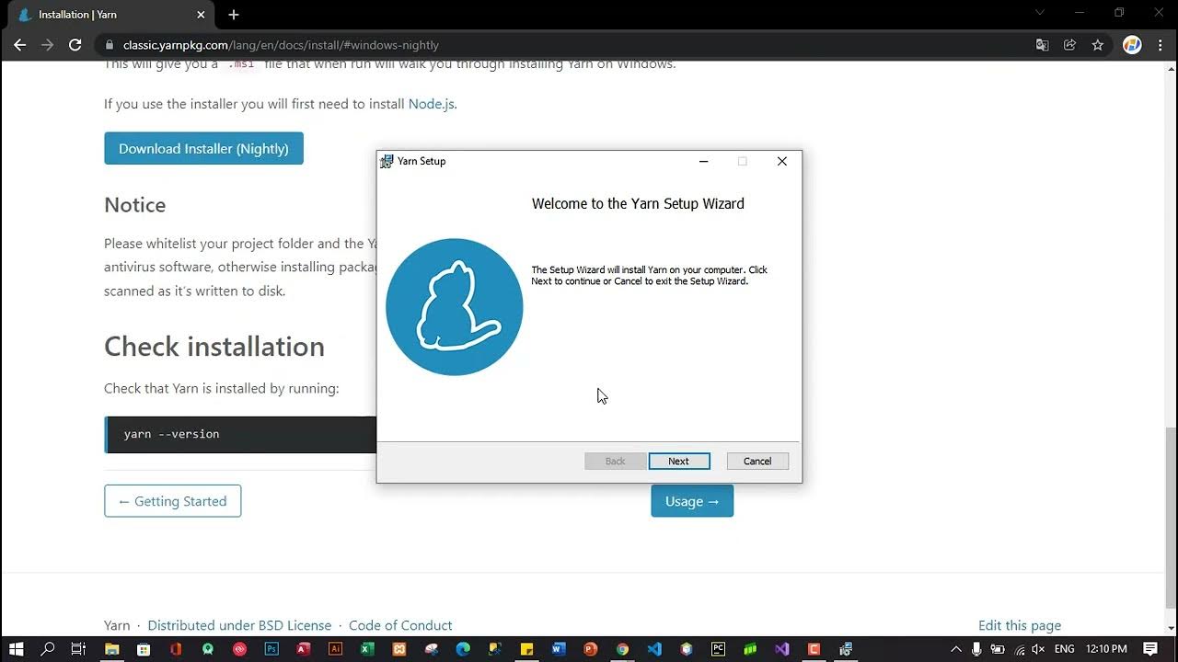Close the Installation | Yarn tab
1178x662 pixels.
[202, 15]
